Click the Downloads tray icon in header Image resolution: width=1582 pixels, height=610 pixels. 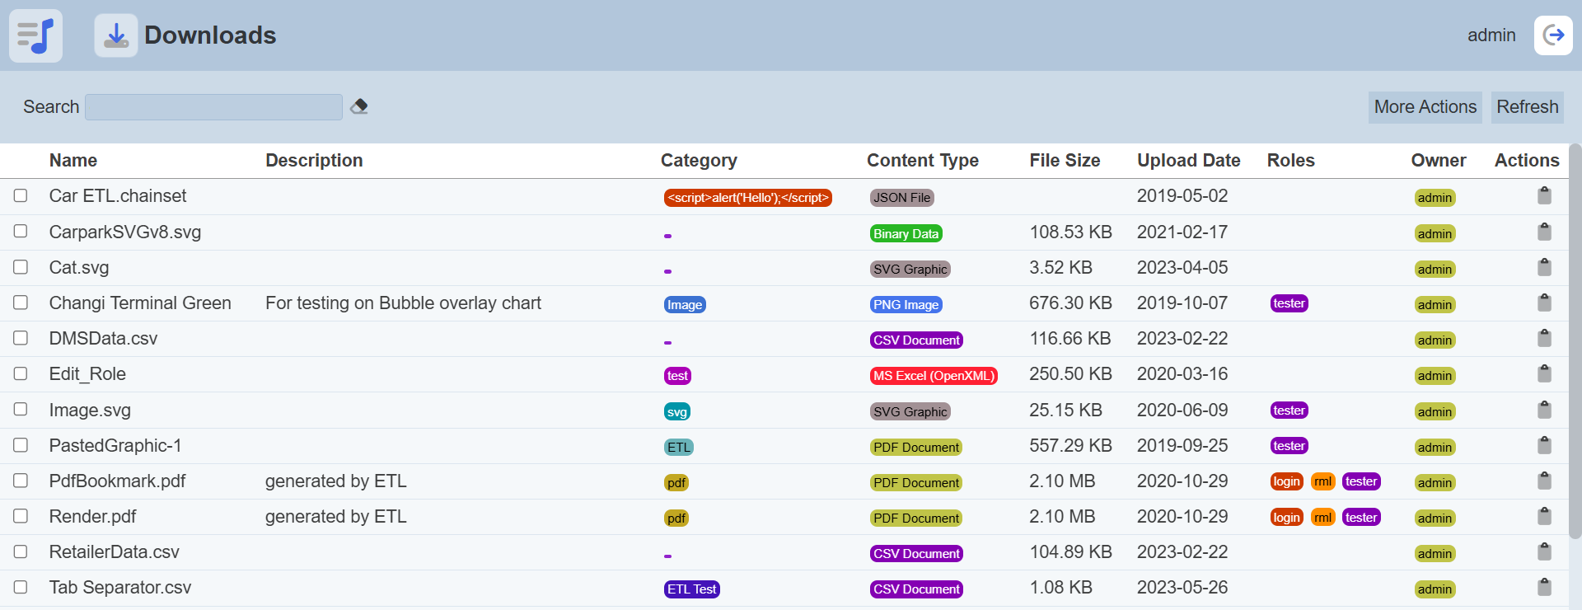[x=116, y=35]
